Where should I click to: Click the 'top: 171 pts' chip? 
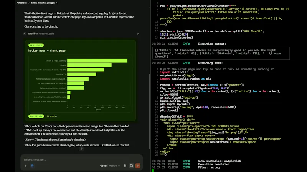pyautogui.click(x=36, y=116)
